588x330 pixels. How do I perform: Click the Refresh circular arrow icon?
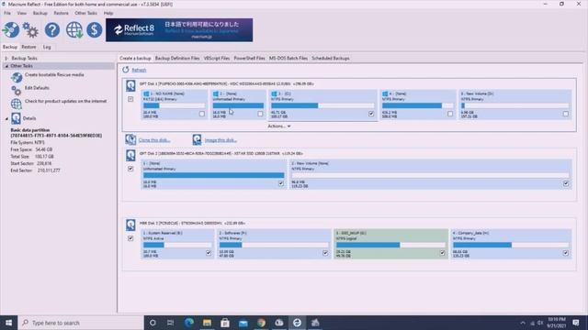coord(126,70)
